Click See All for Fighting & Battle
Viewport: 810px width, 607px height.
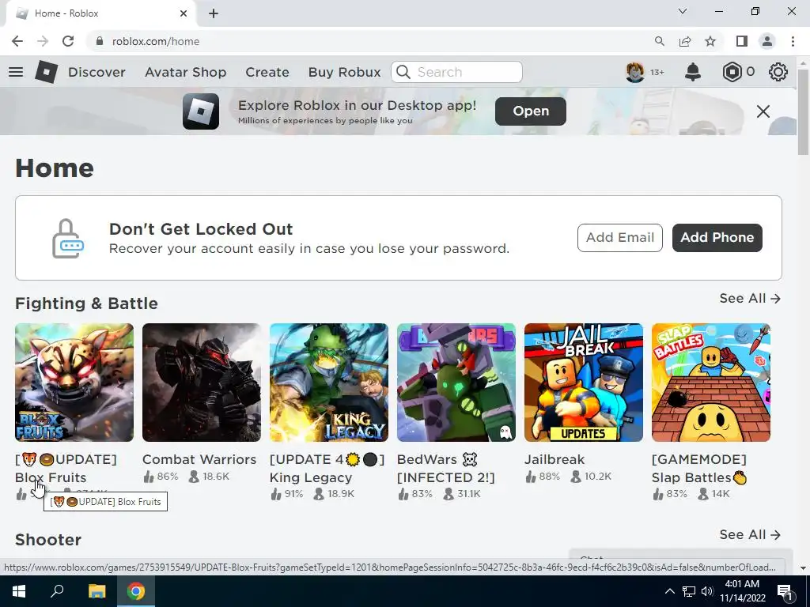click(x=750, y=298)
